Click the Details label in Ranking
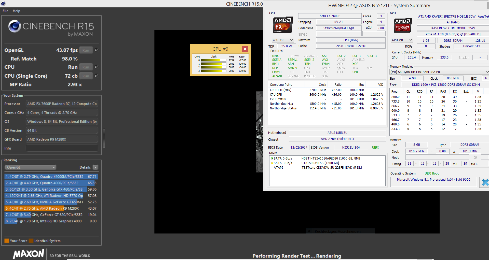Screen dimensions: 489x260 coord(85,167)
